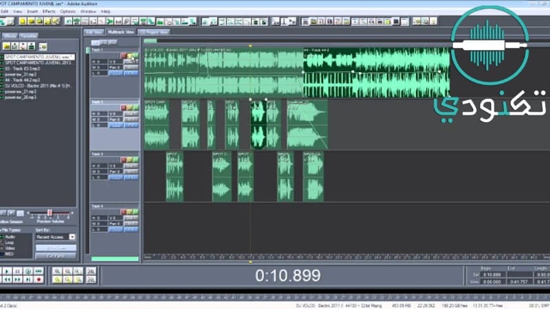Viewport: 550px width, 309px height.
Task: Click the Files panel options icon
Action: pyautogui.click(x=43, y=46)
